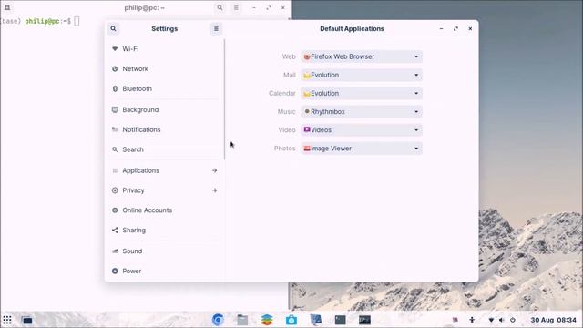The height and width of the screenshot is (328, 583).
Task: Click the Search magnifier sidebar icon
Action: [115, 149]
